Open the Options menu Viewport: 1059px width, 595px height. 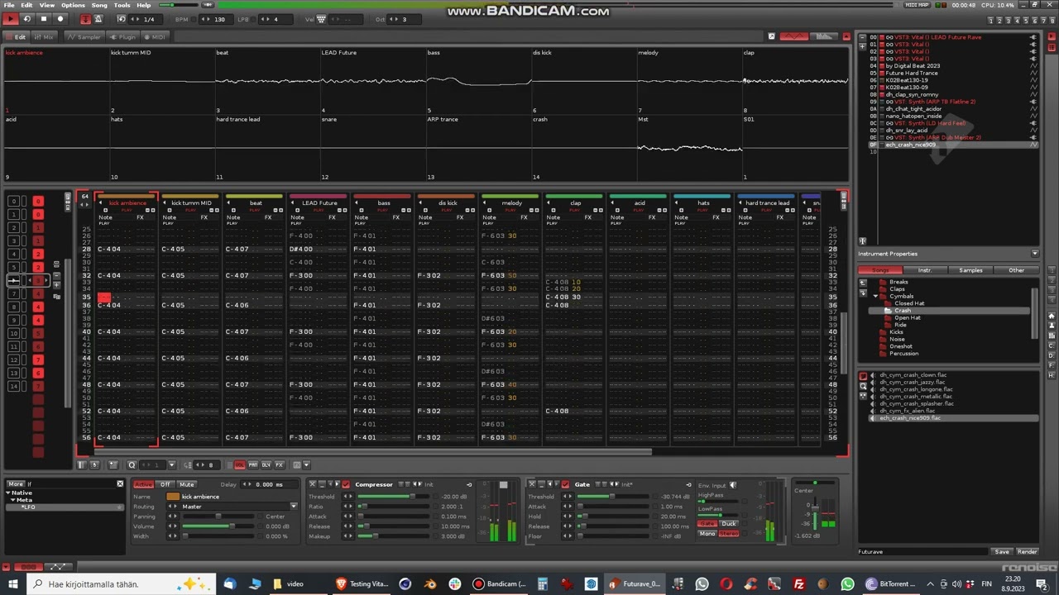pos(73,5)
